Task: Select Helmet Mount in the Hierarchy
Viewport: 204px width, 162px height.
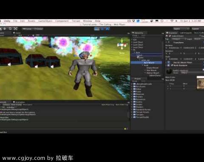Action: (153, 73)
